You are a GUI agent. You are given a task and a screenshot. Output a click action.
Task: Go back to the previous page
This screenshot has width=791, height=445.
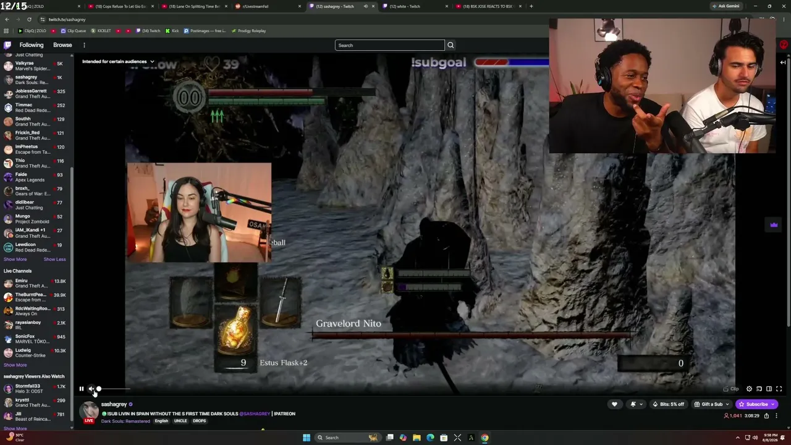pyautogui.click(x=7, y=19)
